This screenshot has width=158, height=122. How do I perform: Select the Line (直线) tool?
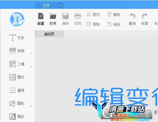point(17,90)
